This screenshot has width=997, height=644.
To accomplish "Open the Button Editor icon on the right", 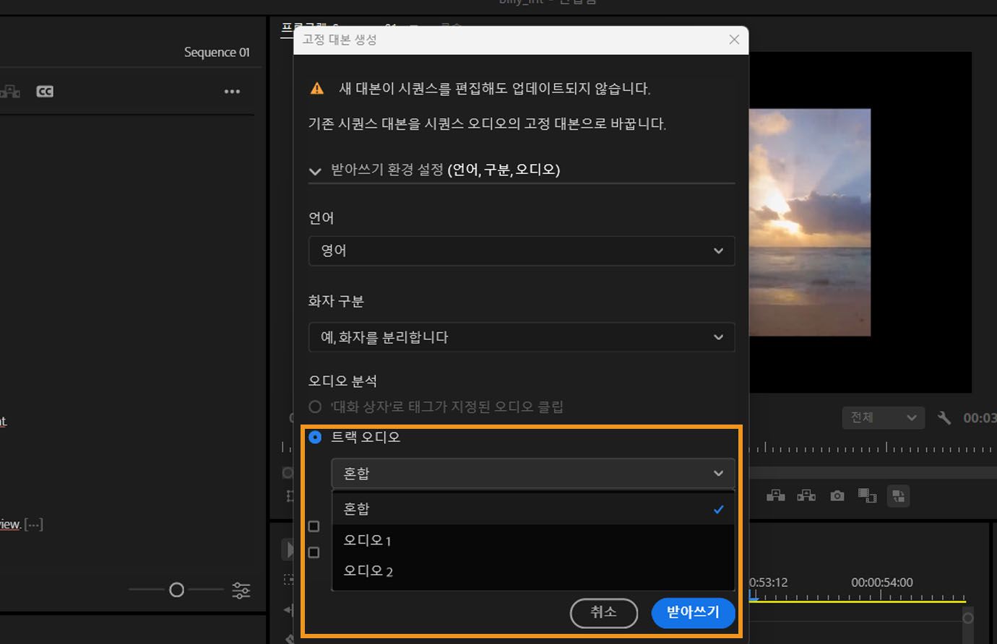I will point(898,495).
